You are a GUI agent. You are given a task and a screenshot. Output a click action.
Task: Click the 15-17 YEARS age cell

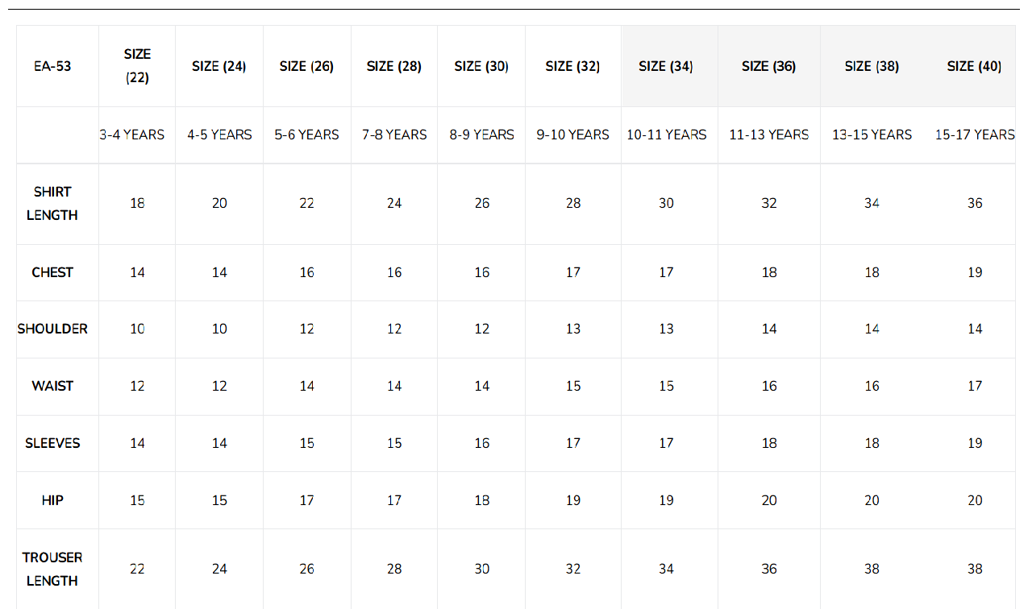click(x=975, y=135)
